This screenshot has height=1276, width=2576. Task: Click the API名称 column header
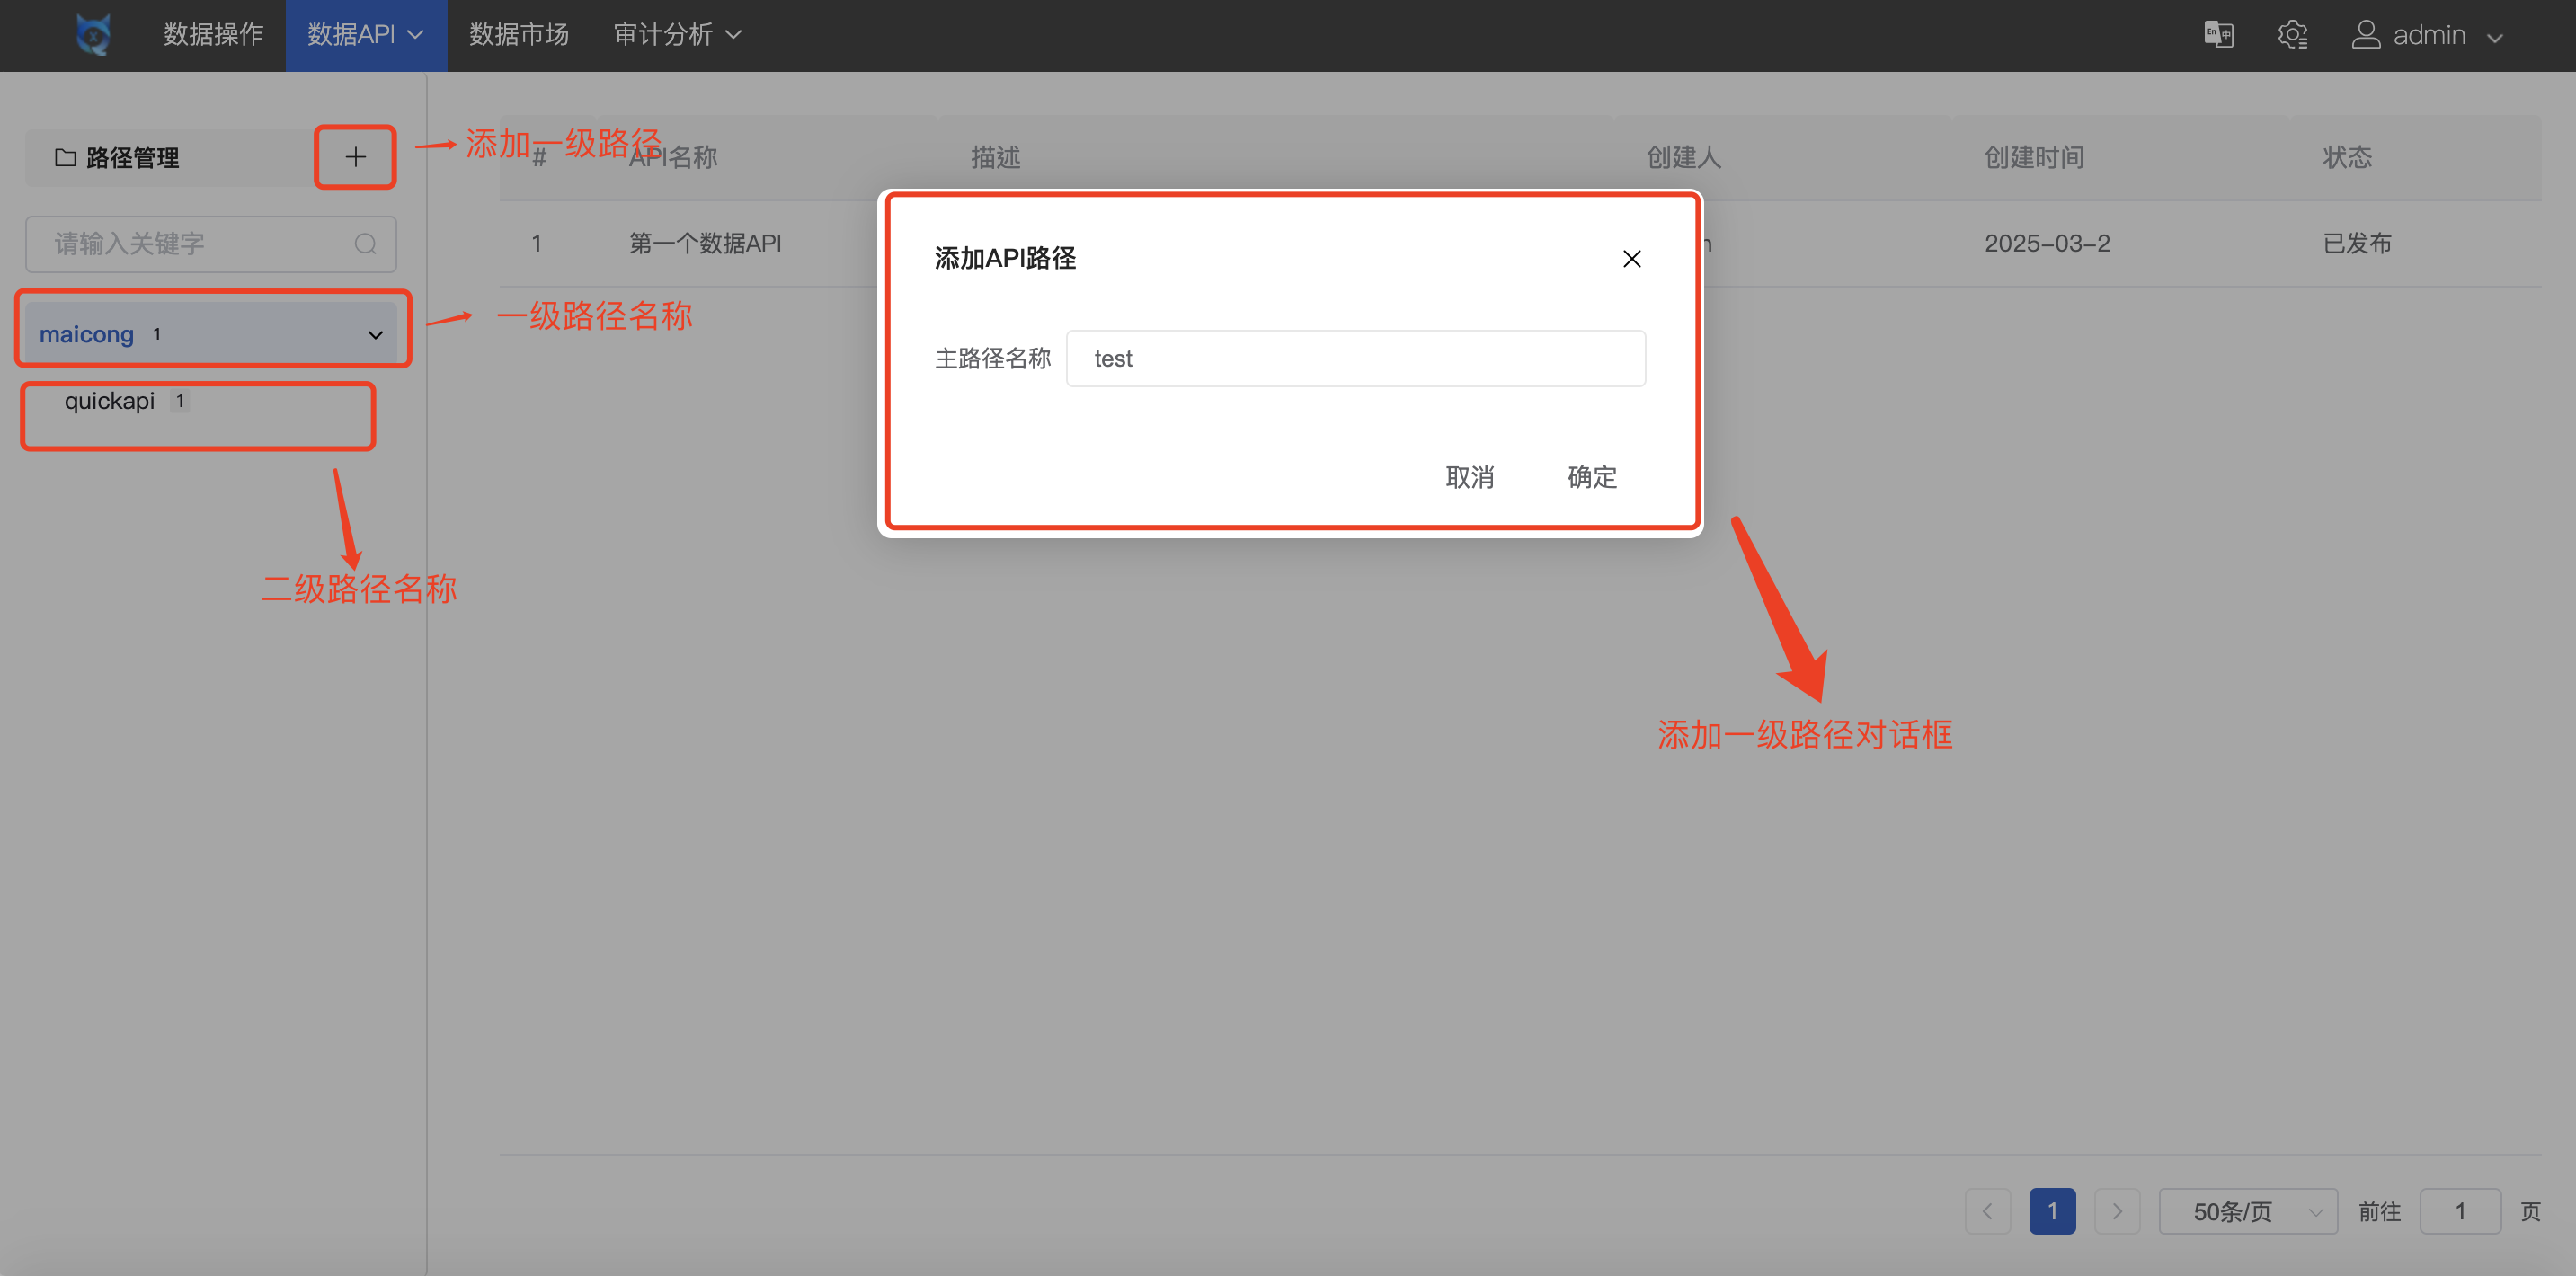(672, 158)
